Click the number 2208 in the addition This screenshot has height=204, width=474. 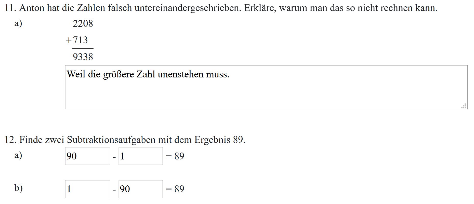[x=83, y=24]
